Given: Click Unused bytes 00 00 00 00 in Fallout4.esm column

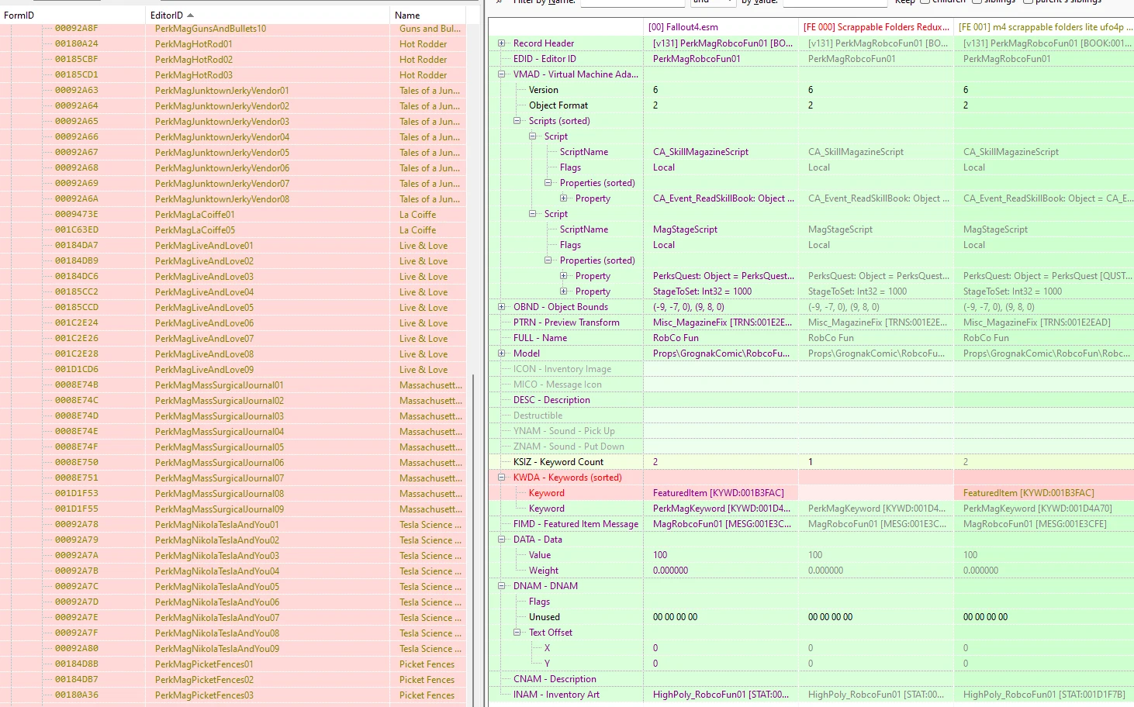Looking at the screenshot, I should (x=675, y=617).
